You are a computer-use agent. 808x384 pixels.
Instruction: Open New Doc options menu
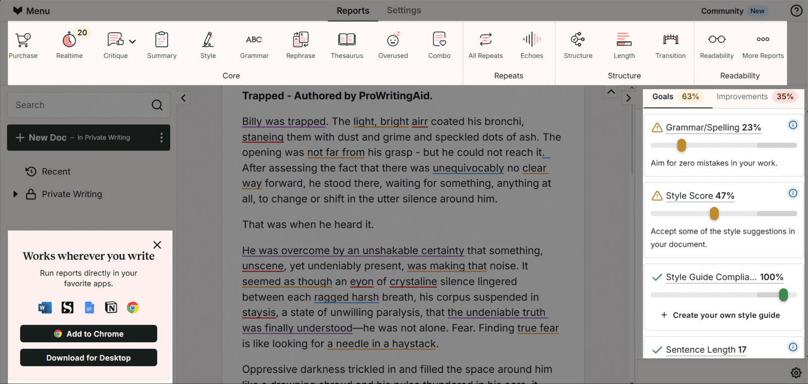pos(161,138)
